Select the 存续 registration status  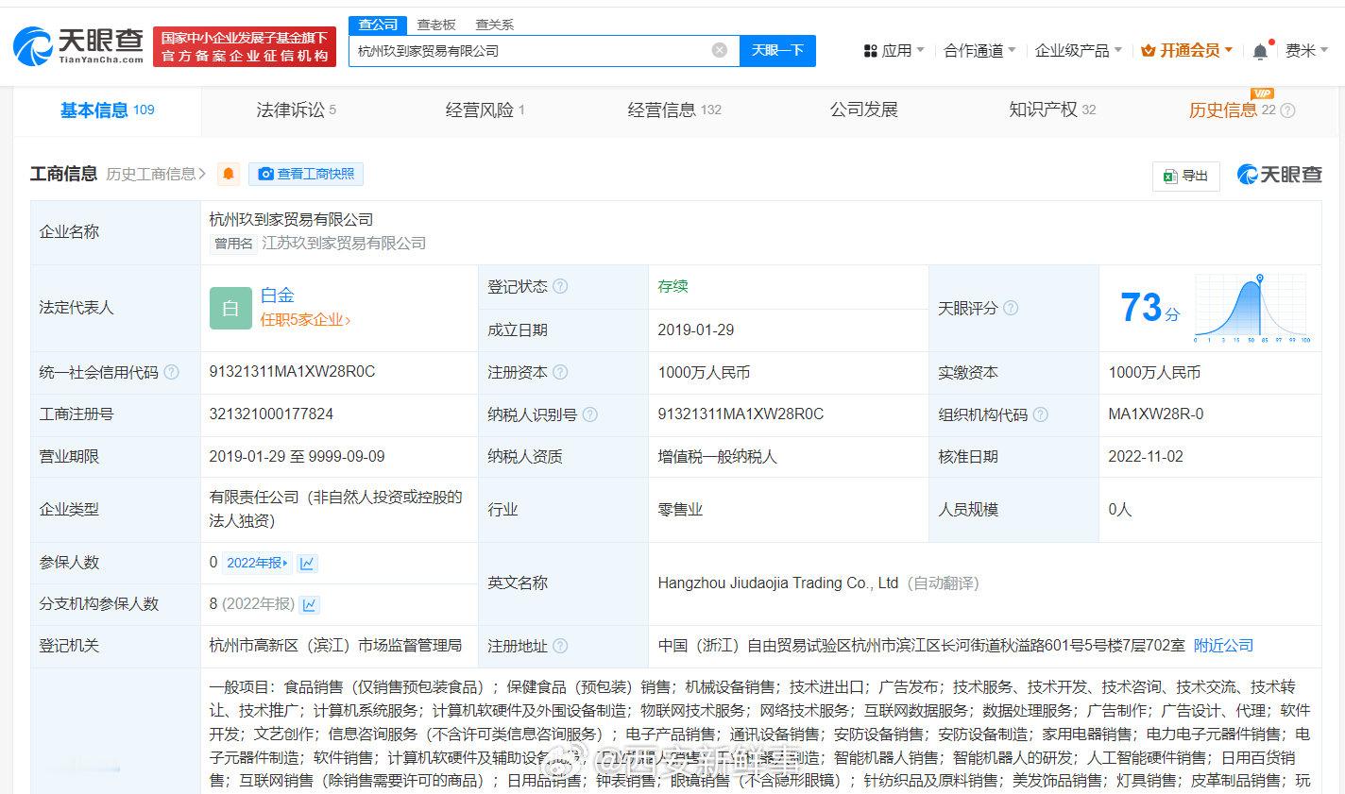pos(672,286)
